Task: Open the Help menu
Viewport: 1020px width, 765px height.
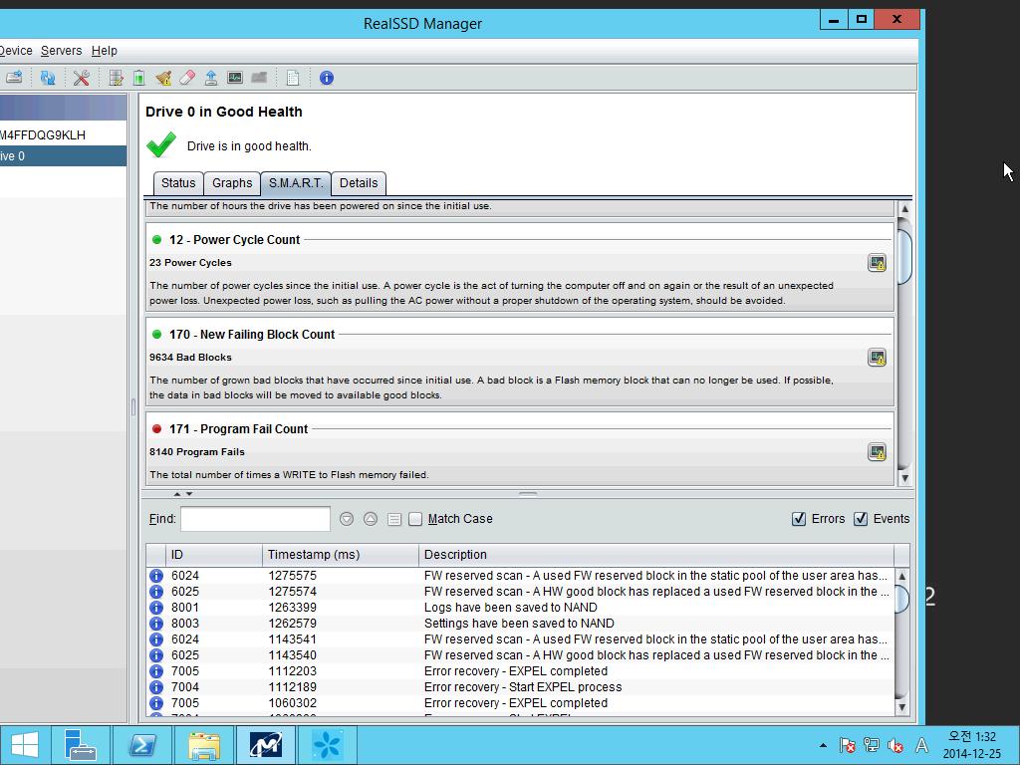Action: [x=104, y=51]
